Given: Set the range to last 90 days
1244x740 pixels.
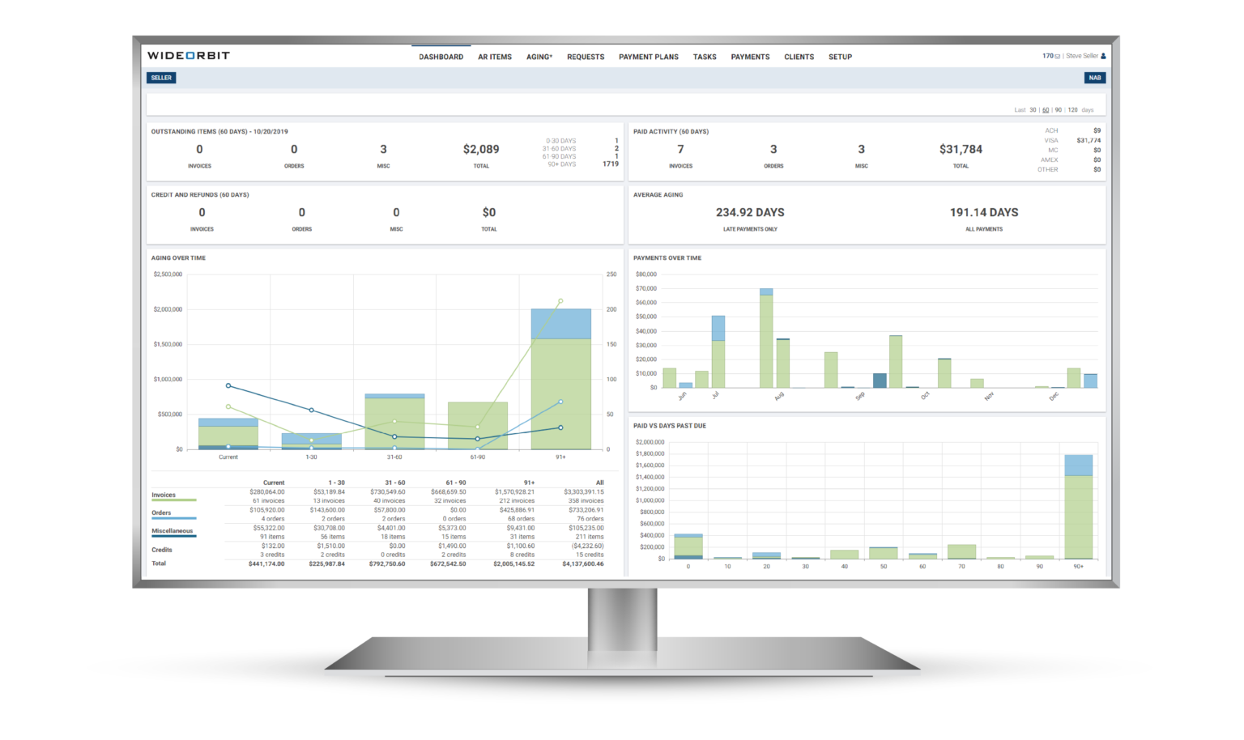Looking at the screenshot, I should point(1059,109).
